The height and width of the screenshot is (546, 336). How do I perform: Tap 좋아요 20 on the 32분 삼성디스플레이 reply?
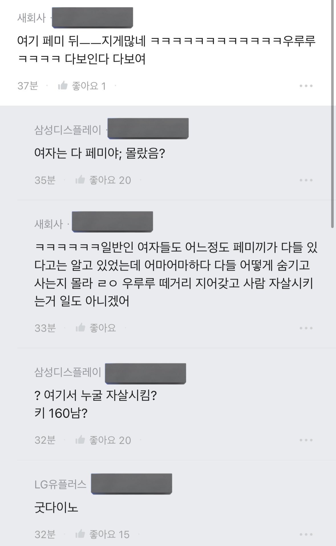pos(110,440)
